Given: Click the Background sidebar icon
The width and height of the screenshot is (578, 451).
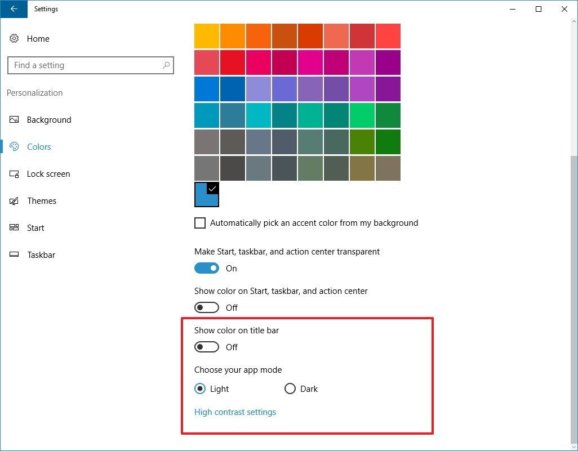Looking at the screenshot, I should click(14, 119).
